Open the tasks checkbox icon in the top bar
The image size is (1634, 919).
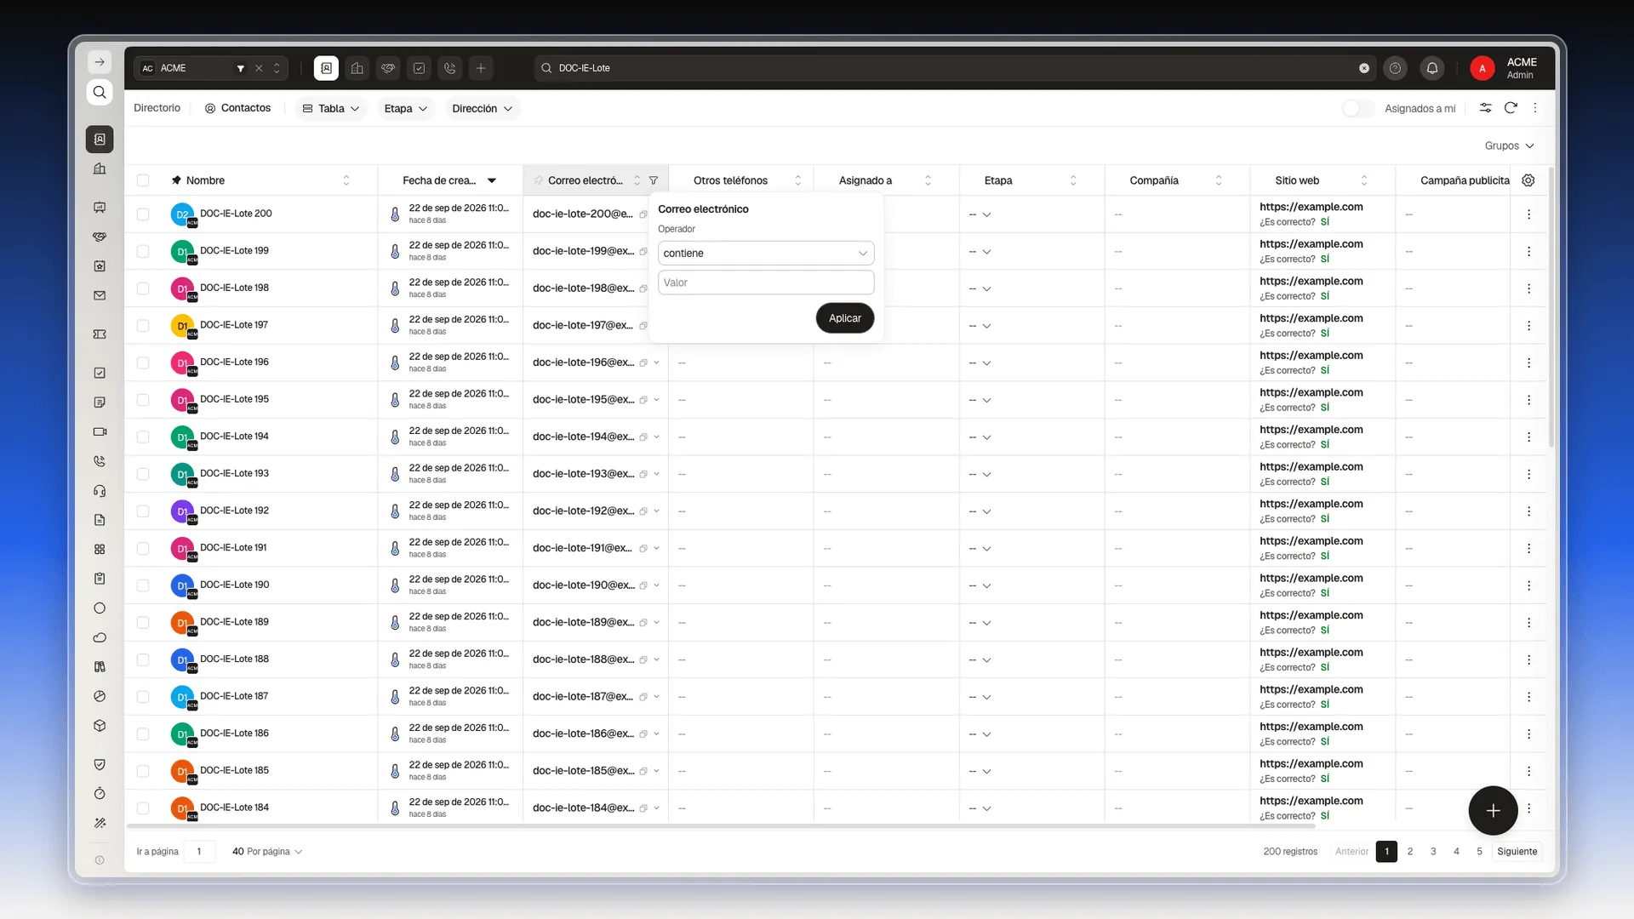click(x=419, y=68)
